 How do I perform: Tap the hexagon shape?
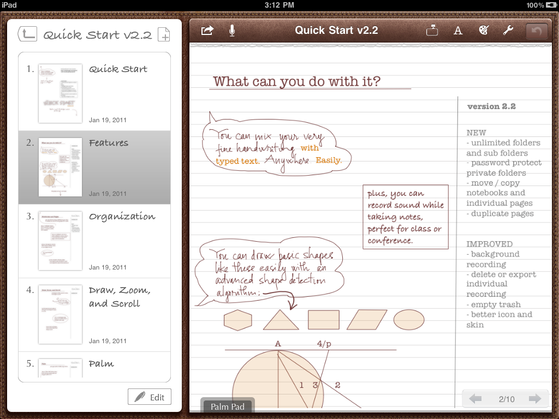(x=238, y=320)
